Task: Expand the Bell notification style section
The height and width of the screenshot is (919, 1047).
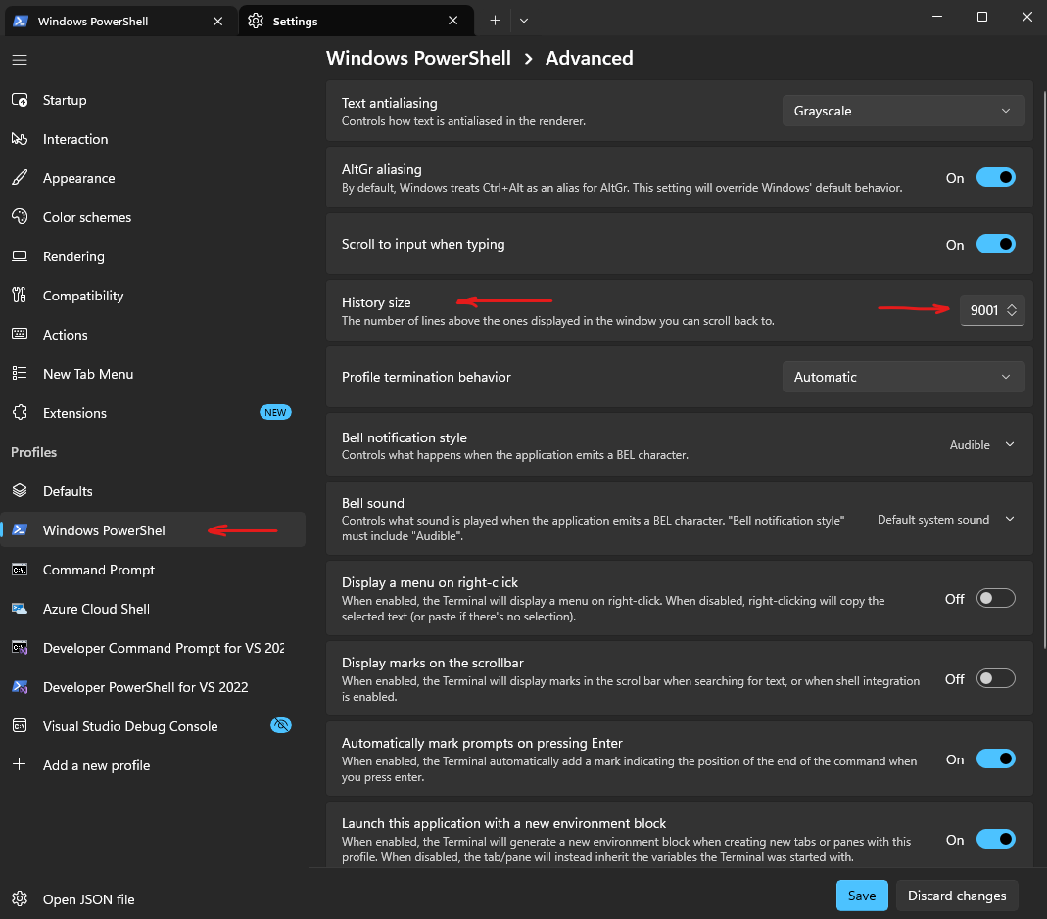Action: [x=680, y=445]
